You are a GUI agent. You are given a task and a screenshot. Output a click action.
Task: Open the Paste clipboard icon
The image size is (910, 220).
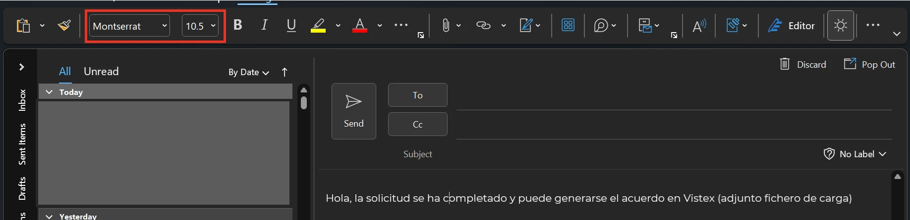[23, 25]
